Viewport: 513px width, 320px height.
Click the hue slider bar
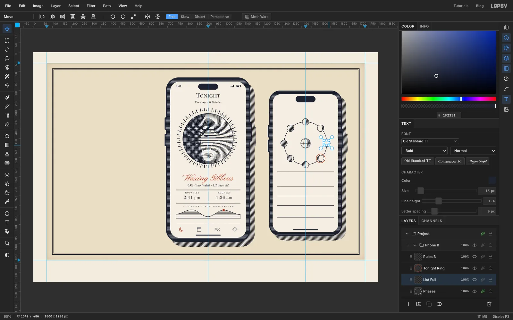pos(449,99)
